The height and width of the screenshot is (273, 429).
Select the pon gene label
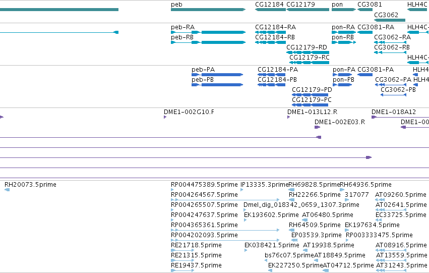pos(337,5)
